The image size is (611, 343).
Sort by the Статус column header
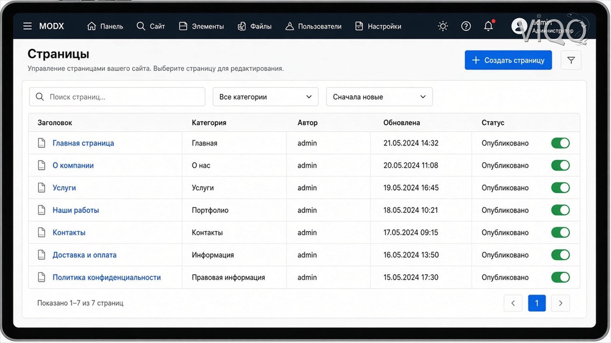coord(493,123)
